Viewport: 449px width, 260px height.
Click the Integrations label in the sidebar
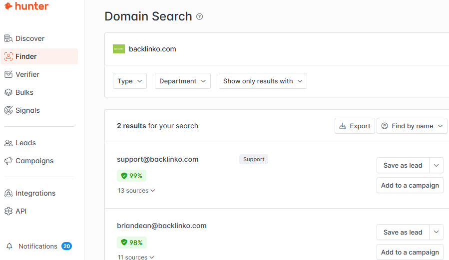coord(35,193)
